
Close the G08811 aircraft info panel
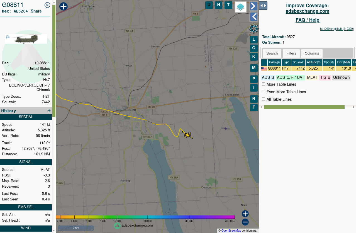pos(47,5)
